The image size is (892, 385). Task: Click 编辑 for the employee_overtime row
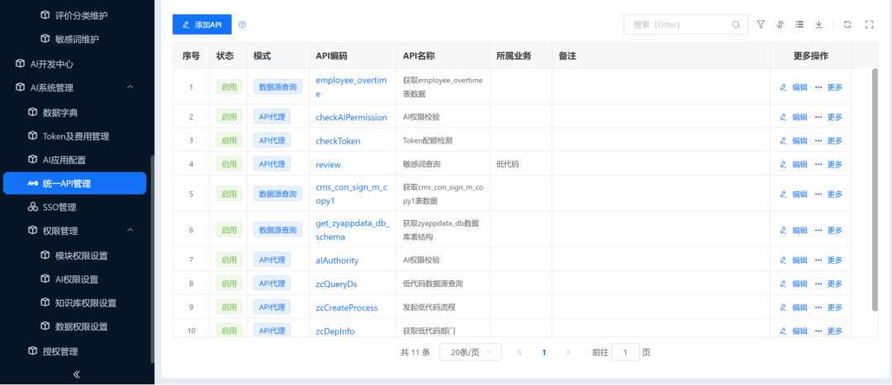click(794, 87)
